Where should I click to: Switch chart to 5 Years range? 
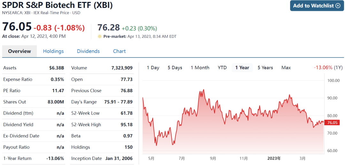[x=265, y=68]
